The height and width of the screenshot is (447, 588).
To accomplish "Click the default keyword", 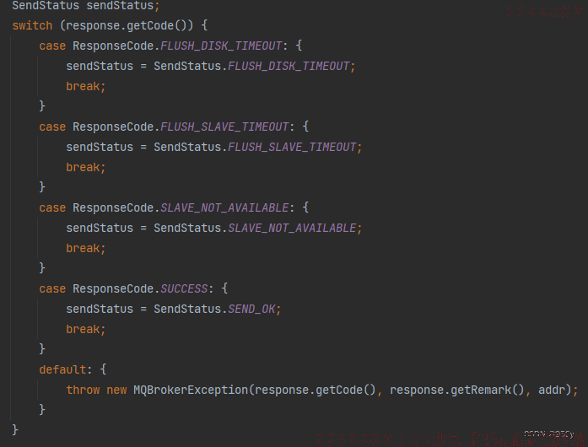I will click(62, 369).
